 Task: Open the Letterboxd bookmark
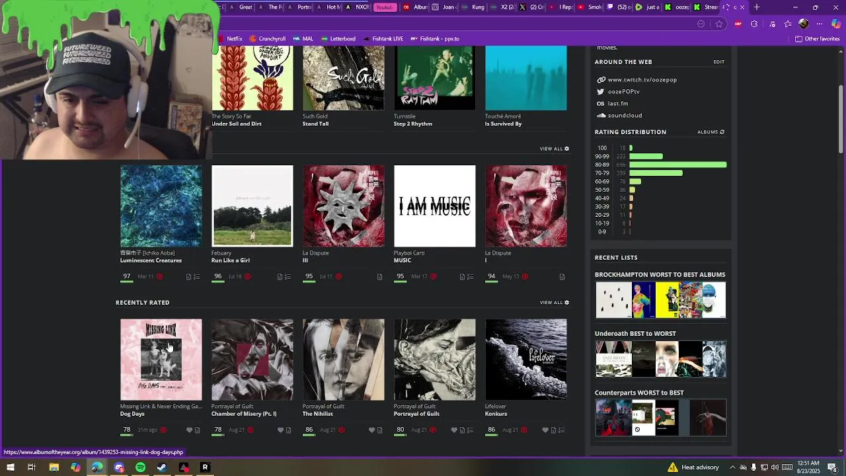338,39
